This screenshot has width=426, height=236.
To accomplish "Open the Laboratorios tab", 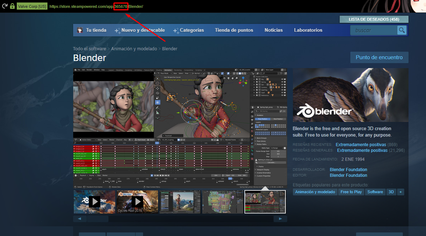I will [x=308, y=30].
